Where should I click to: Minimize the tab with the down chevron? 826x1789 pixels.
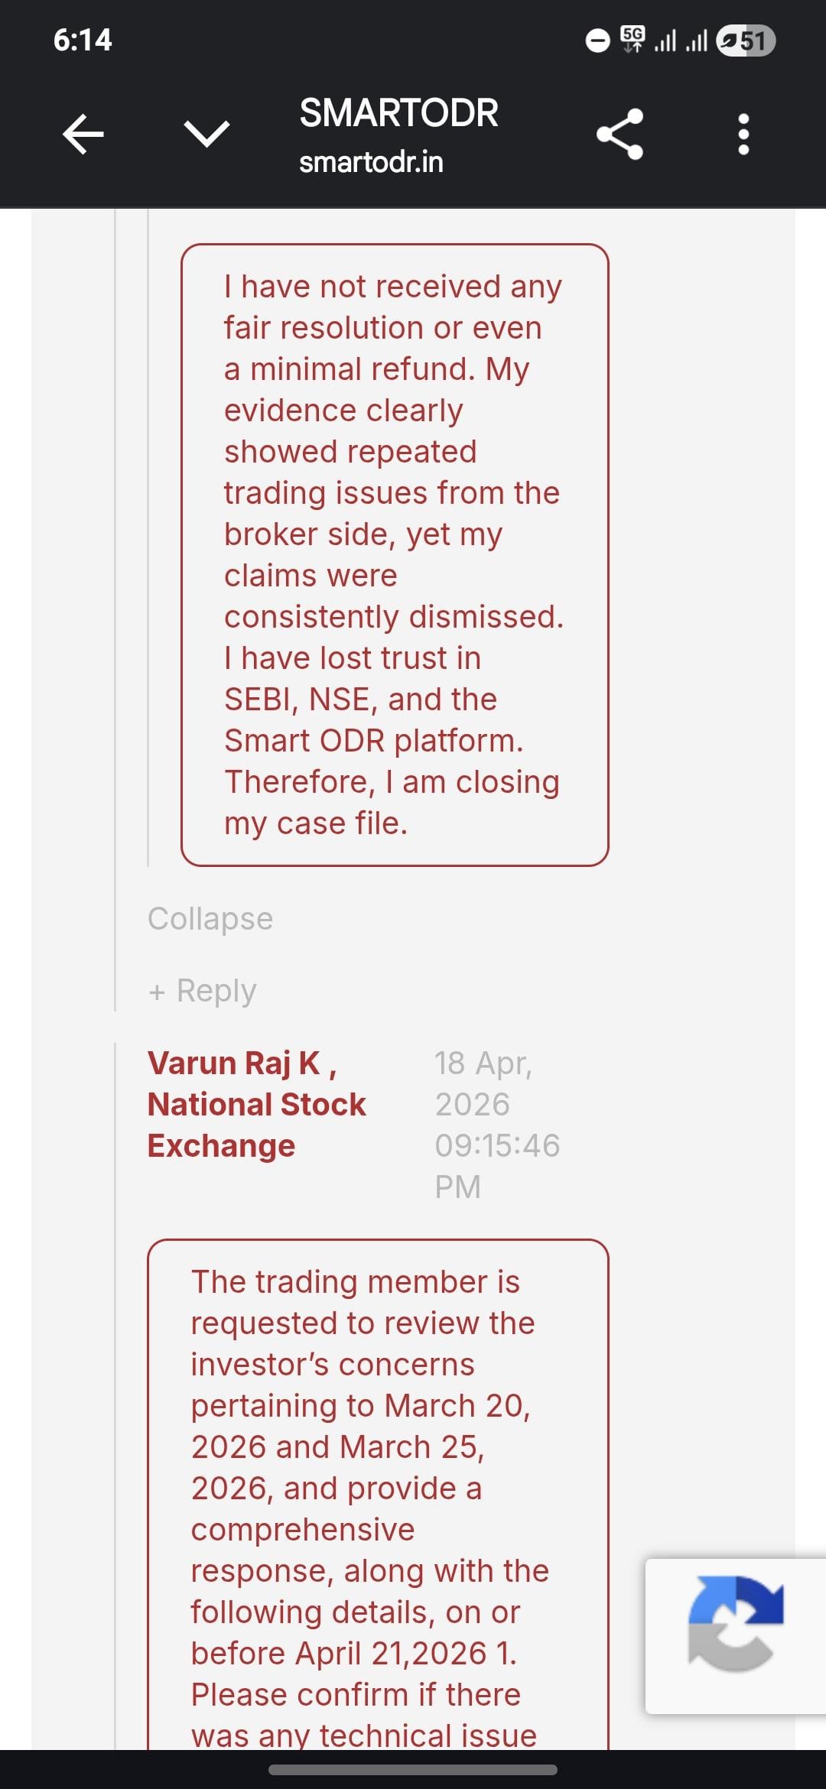206,135
